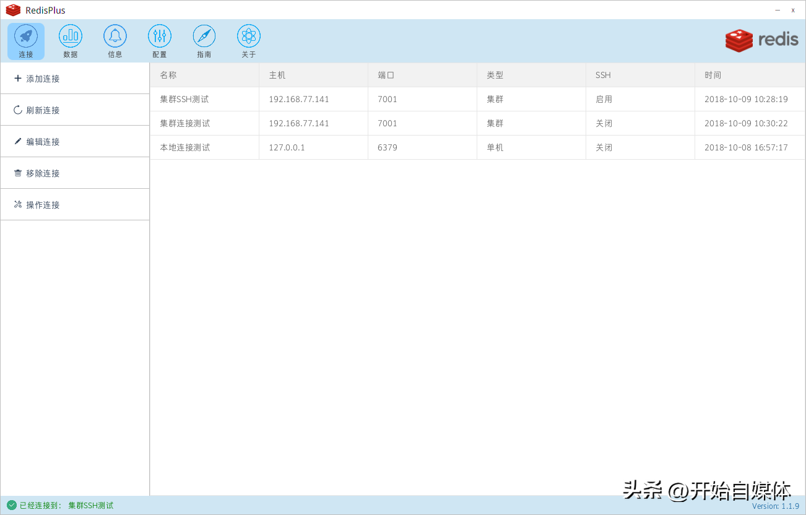The image size is (806, 515).
Task: Click the refresh icon beside 刷新连接
Action: click(x=17, y=110)
